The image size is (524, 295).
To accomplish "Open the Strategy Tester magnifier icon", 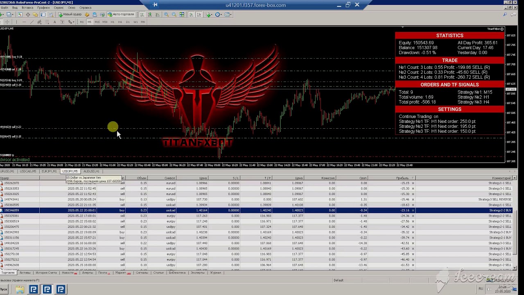I will (51, 14).
